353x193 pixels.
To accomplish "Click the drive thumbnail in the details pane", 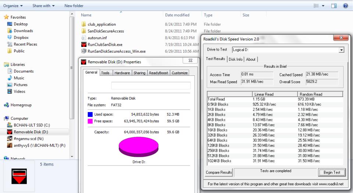I will point(19,176).
